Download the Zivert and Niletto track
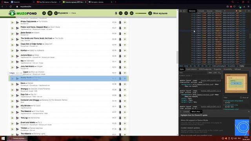 pyautogui.click(x=120, y=123)
